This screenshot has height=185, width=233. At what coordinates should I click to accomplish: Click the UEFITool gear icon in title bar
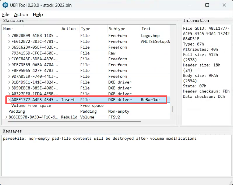(5, 5)
